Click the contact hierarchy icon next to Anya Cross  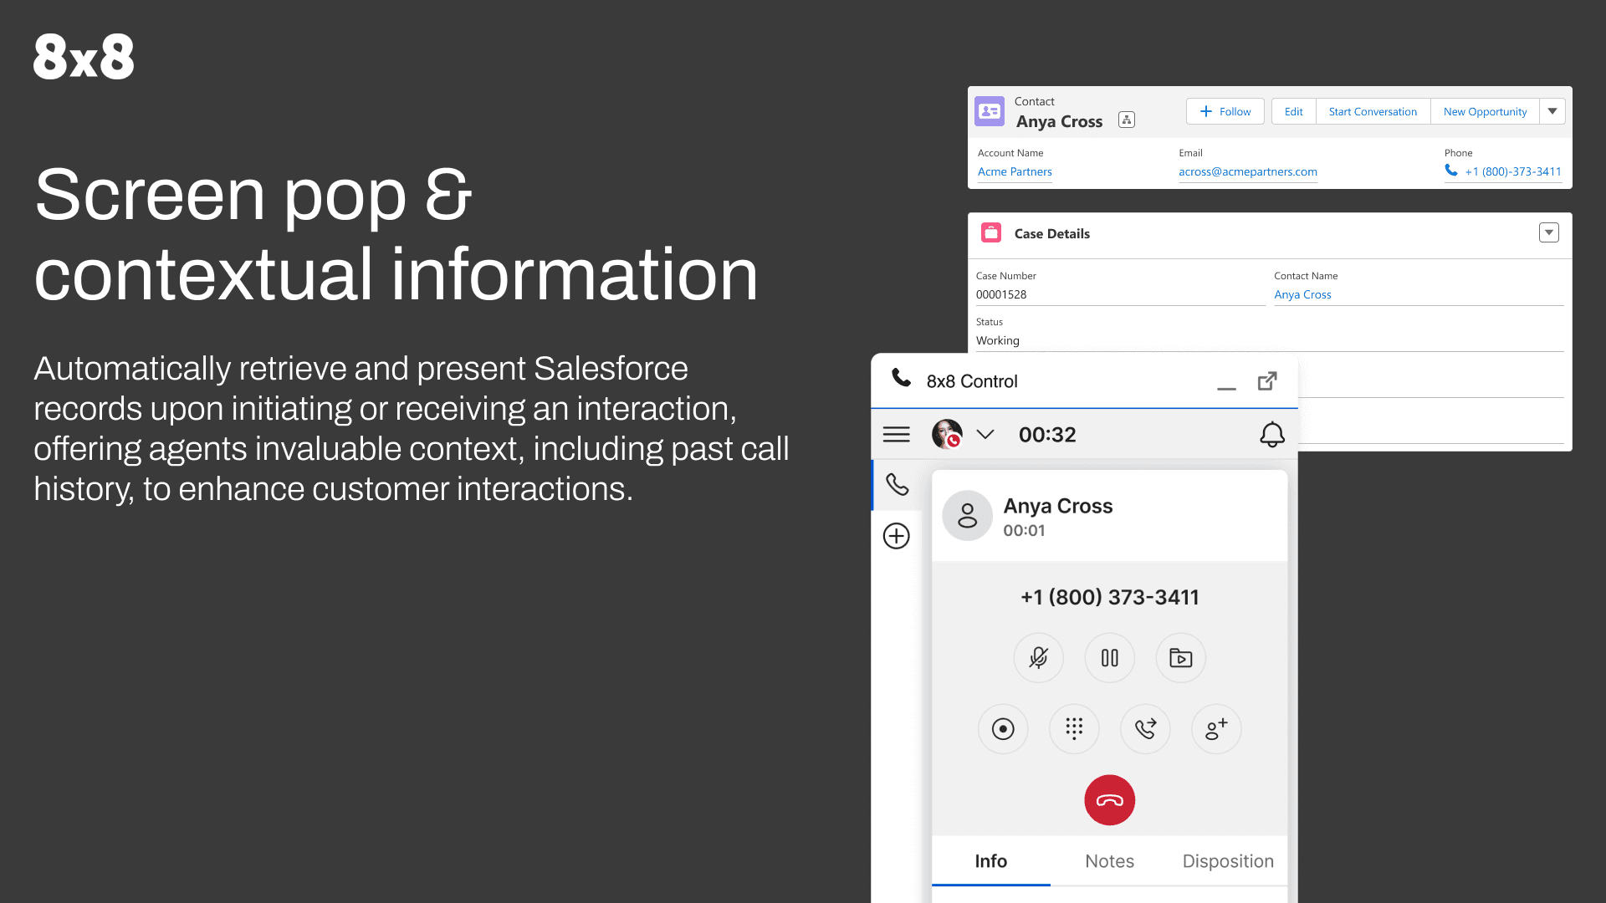1127,120
